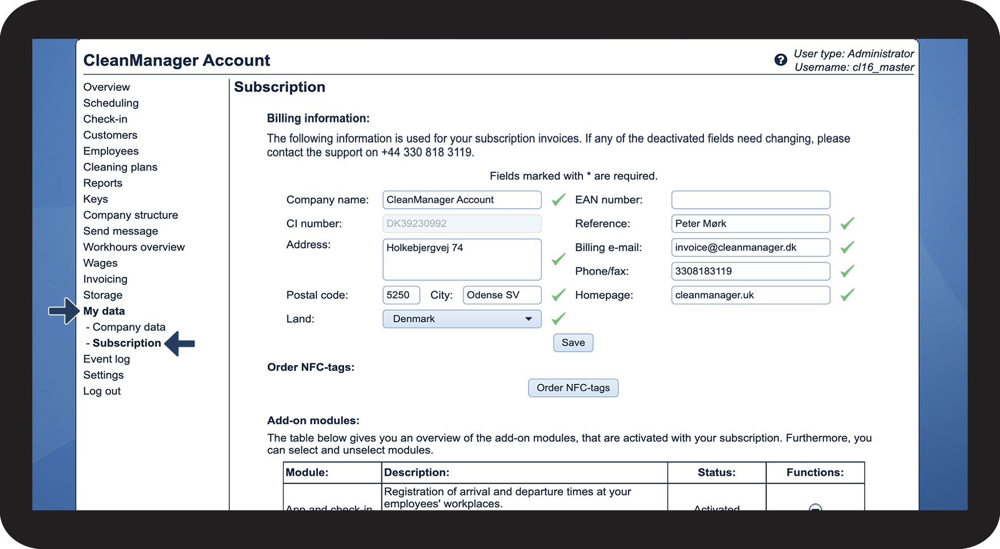1000x549 pixels.
Task: Click the CleanManager Account title
Action: coord(177,60)
